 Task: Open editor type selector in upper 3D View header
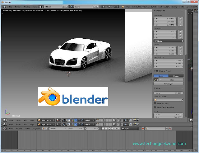pos(5,120)
